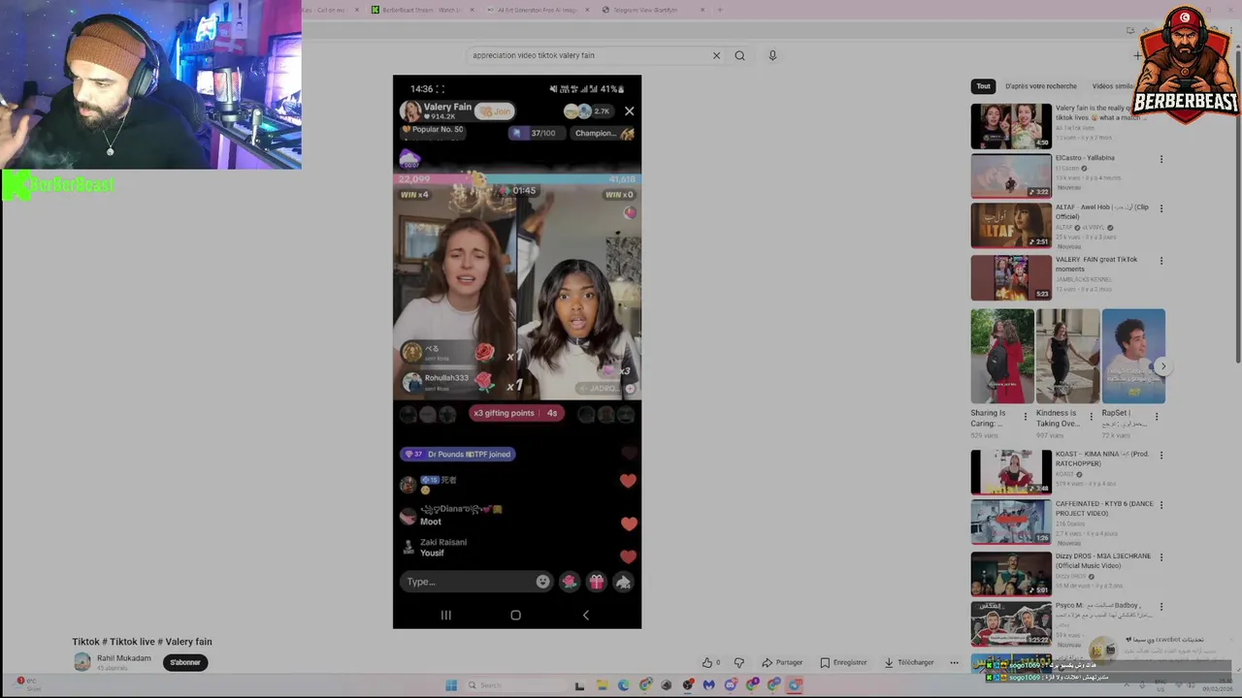Tap the Android home navigation icon
1242x698 pixels.
(x=515, y=615)
